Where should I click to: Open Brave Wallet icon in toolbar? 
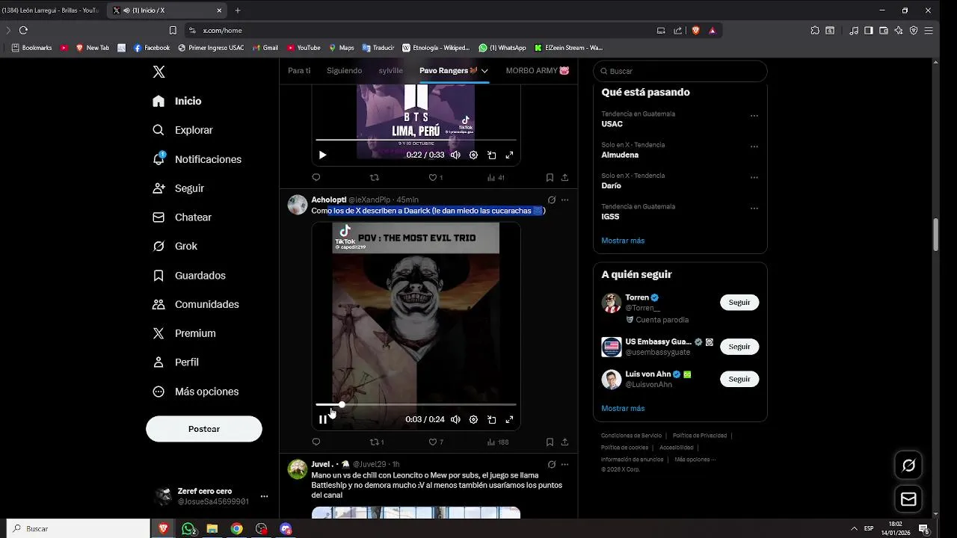pos(884,31)
